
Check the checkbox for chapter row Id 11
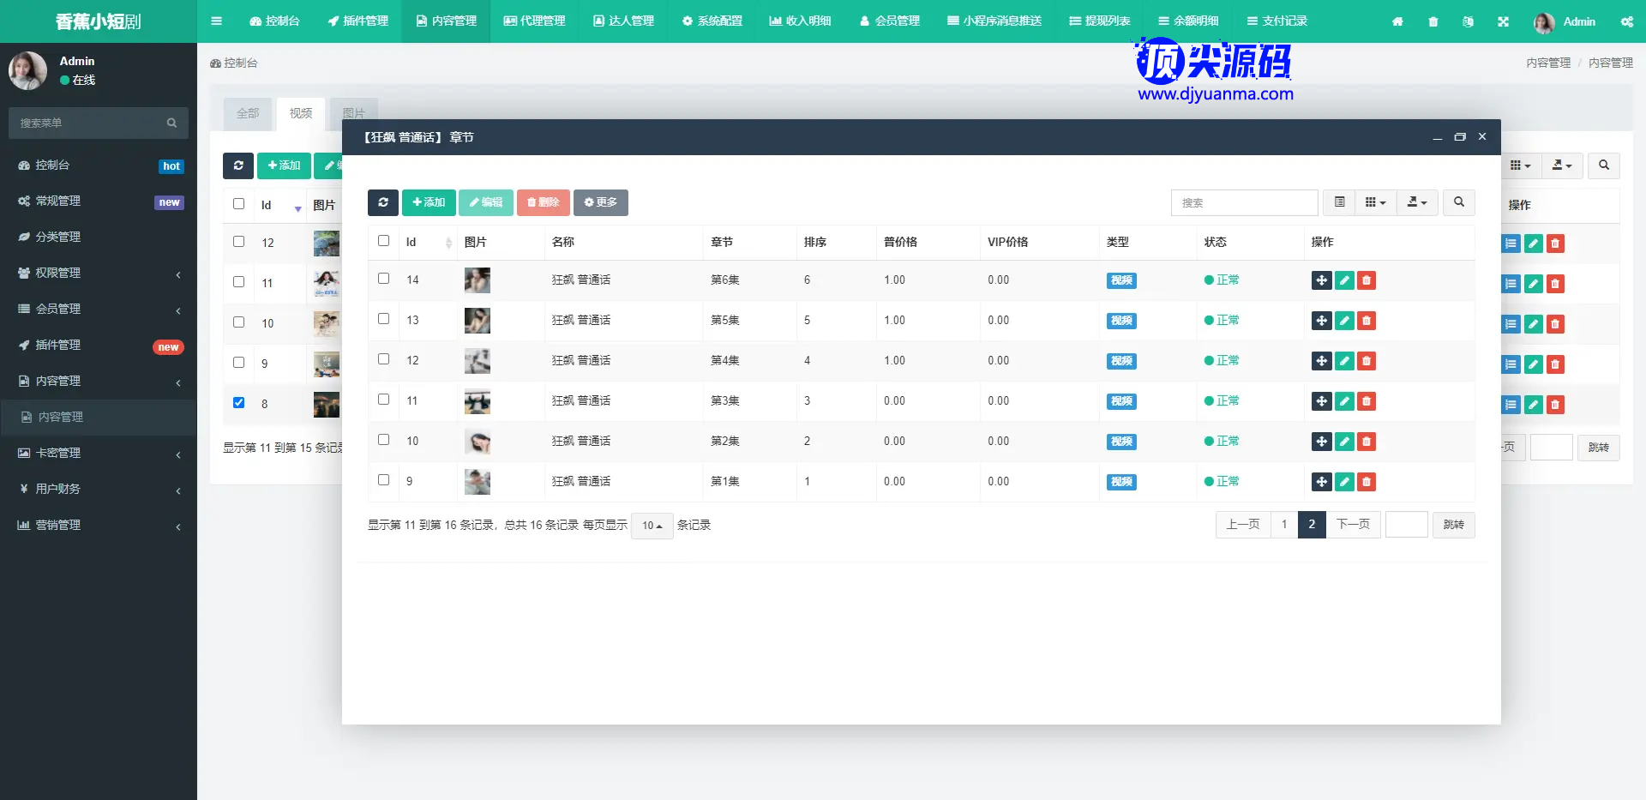(383, 400)
